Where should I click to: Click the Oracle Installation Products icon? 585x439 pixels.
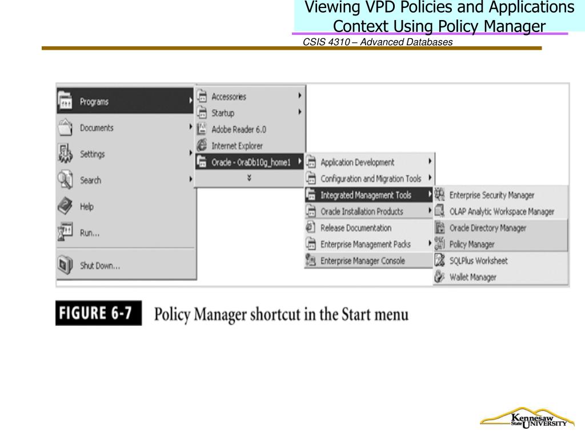[311, 211]
